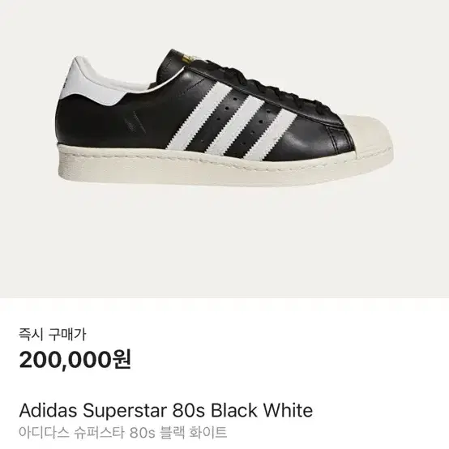Image resolution: width=449 pixels, height=449 pixels.
Task: Click the word Adidas in the title
Action: 48,410
